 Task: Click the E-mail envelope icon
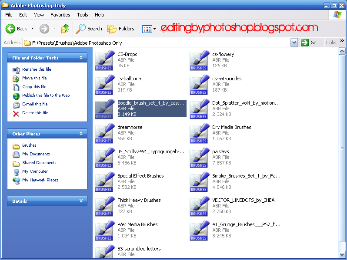pyautogui.click(x=16, y=105)
